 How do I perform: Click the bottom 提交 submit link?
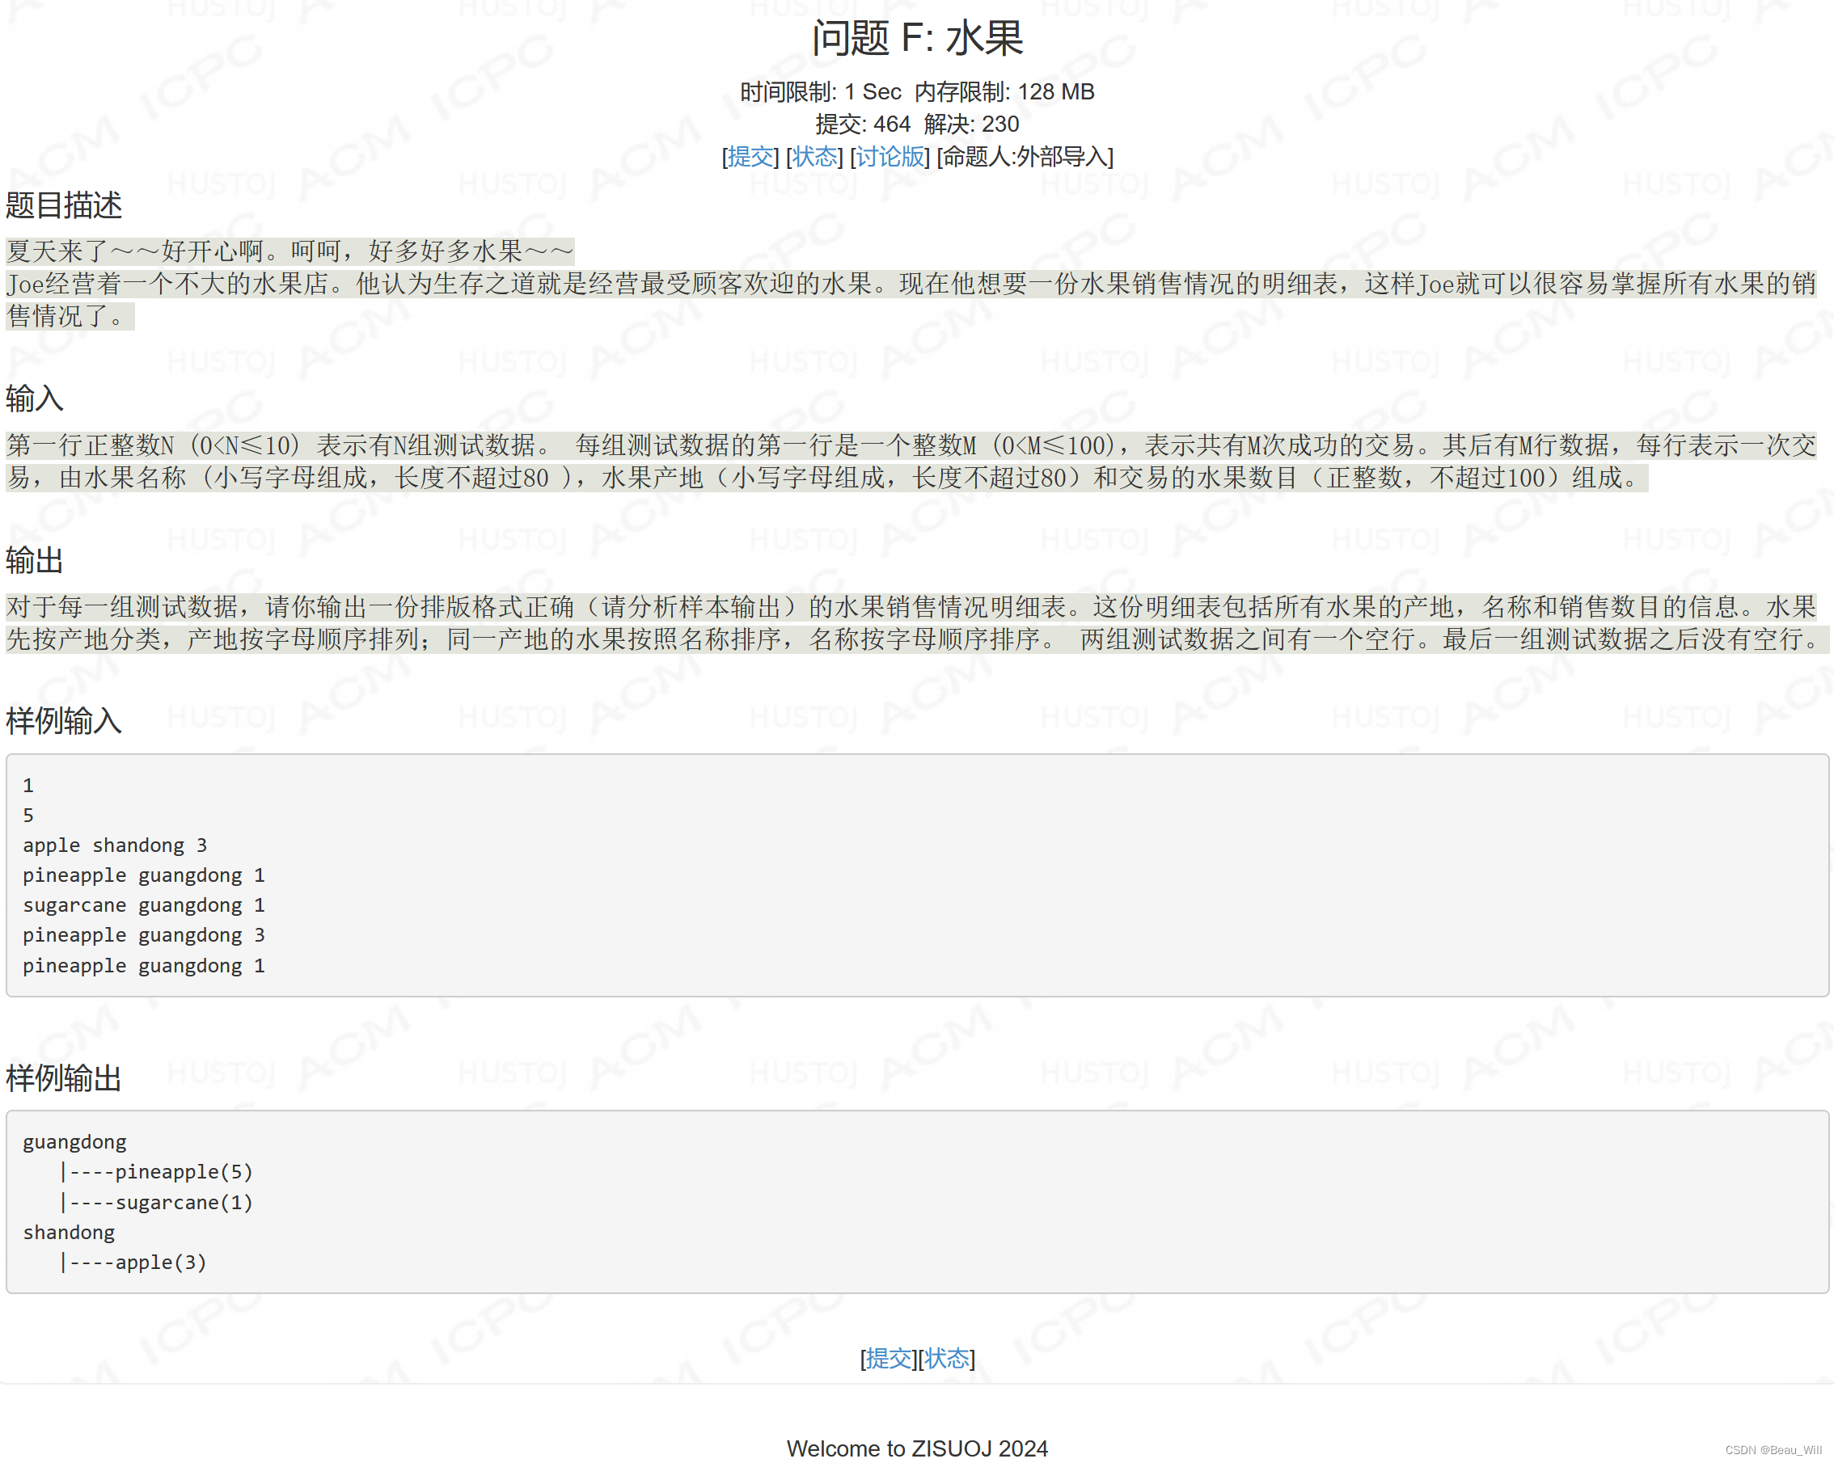coord(889,1358)
